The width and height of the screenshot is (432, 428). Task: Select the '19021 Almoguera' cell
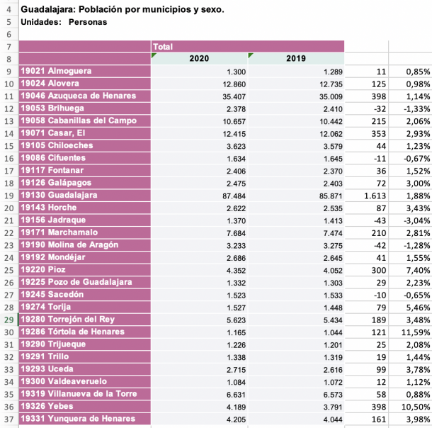click(x=84, y=72)
